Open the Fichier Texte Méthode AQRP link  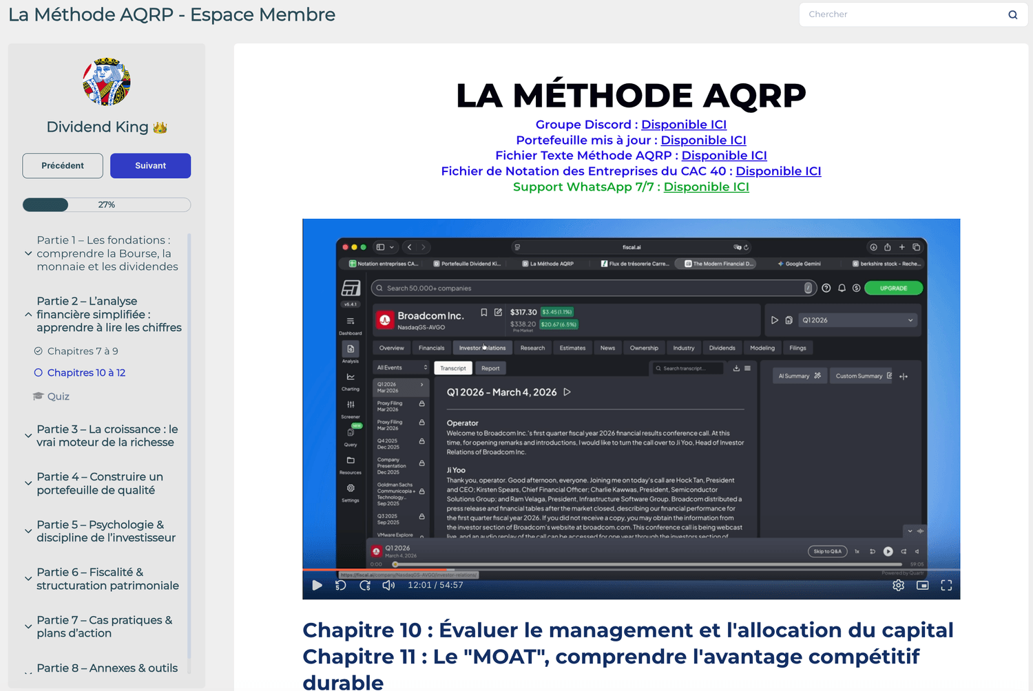pos(724,156)
